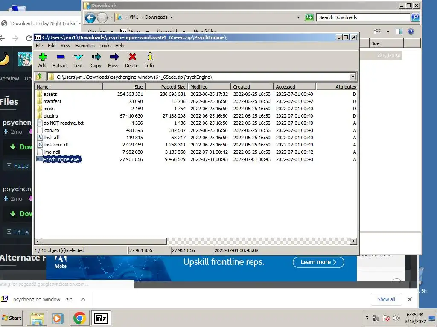Click the Search Downloads field
437x327 pixels.
(363, 17)
